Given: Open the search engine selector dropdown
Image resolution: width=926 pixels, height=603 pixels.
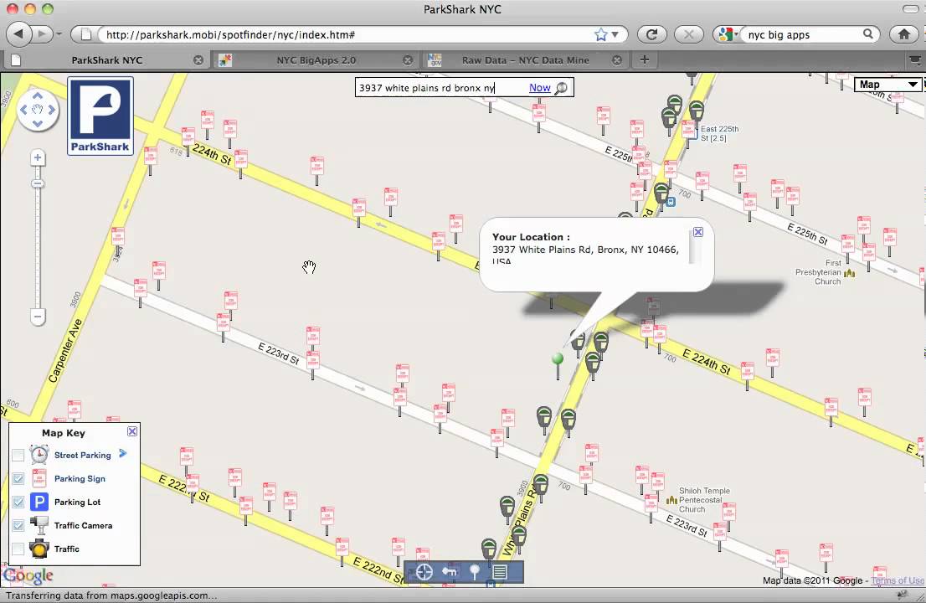Looking at the screenshot, I should [x=728, y=34].
